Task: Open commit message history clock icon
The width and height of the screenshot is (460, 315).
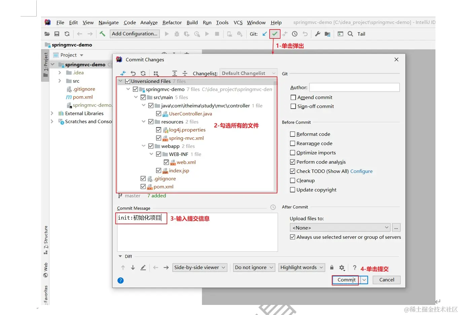Action: (273, 207)
